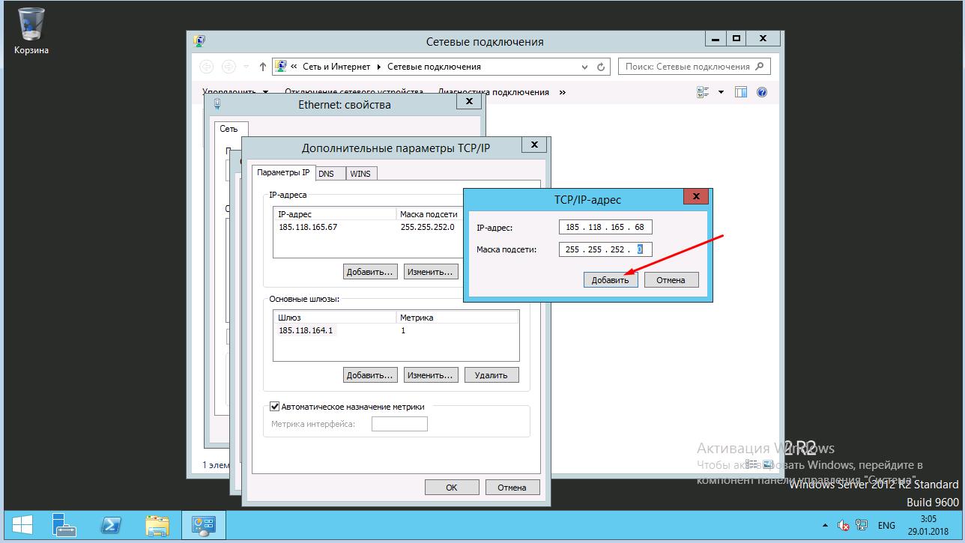Screen dimensions: 965x543
Task: Refresh the Network Connections address bar
Action: [x=601, y=67]
